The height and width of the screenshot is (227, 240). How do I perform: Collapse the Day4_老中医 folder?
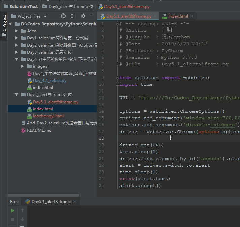[17, 59]
